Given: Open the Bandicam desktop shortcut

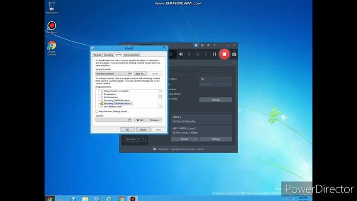Looking at the screenshot, I should pos(52,27).
